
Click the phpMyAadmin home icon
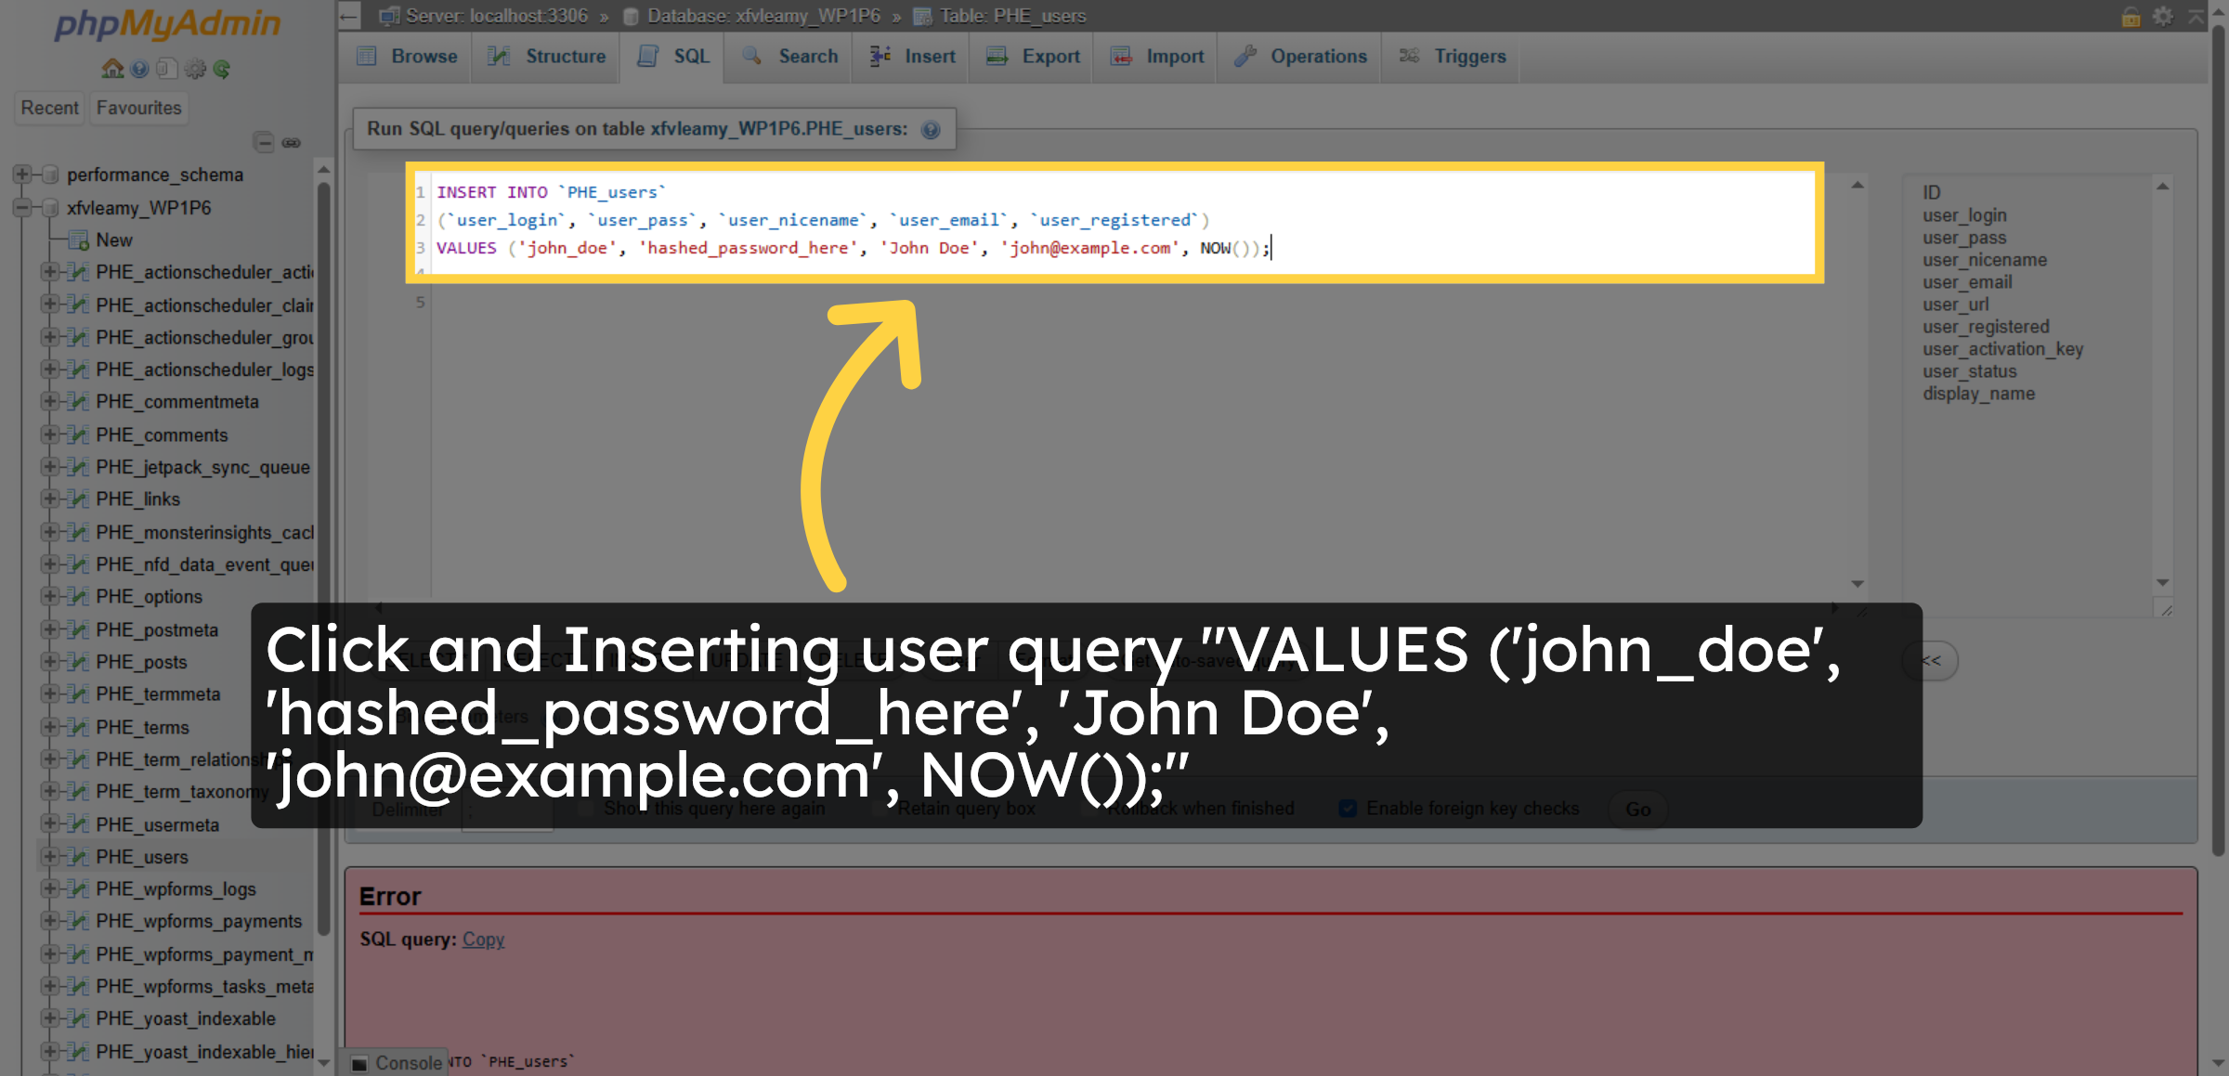111,69
